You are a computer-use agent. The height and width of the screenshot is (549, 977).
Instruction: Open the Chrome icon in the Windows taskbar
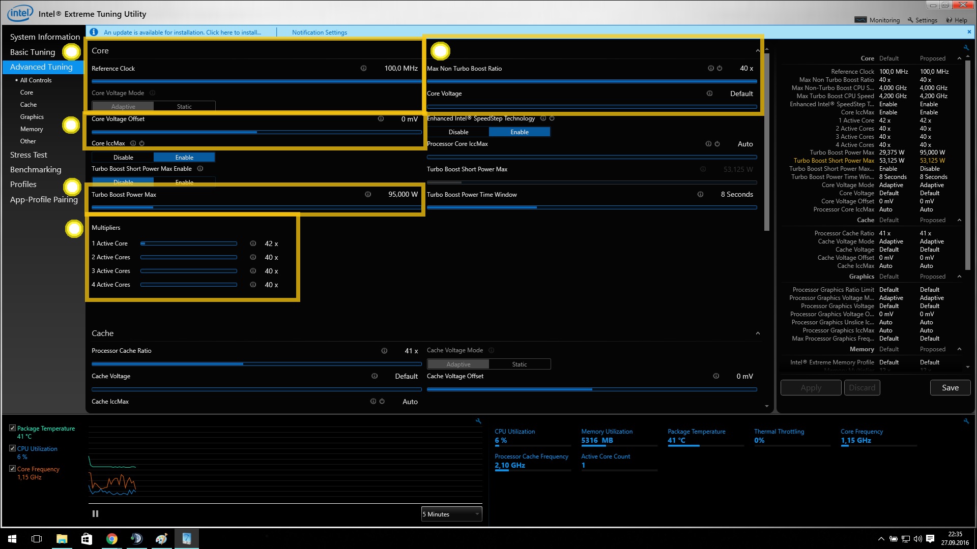tap(112, 539)
